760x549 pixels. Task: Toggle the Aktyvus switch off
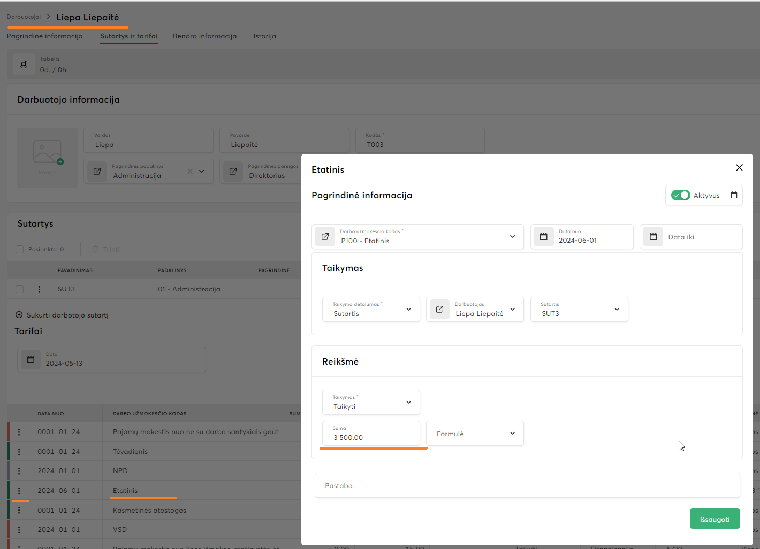tap(680, 195)
